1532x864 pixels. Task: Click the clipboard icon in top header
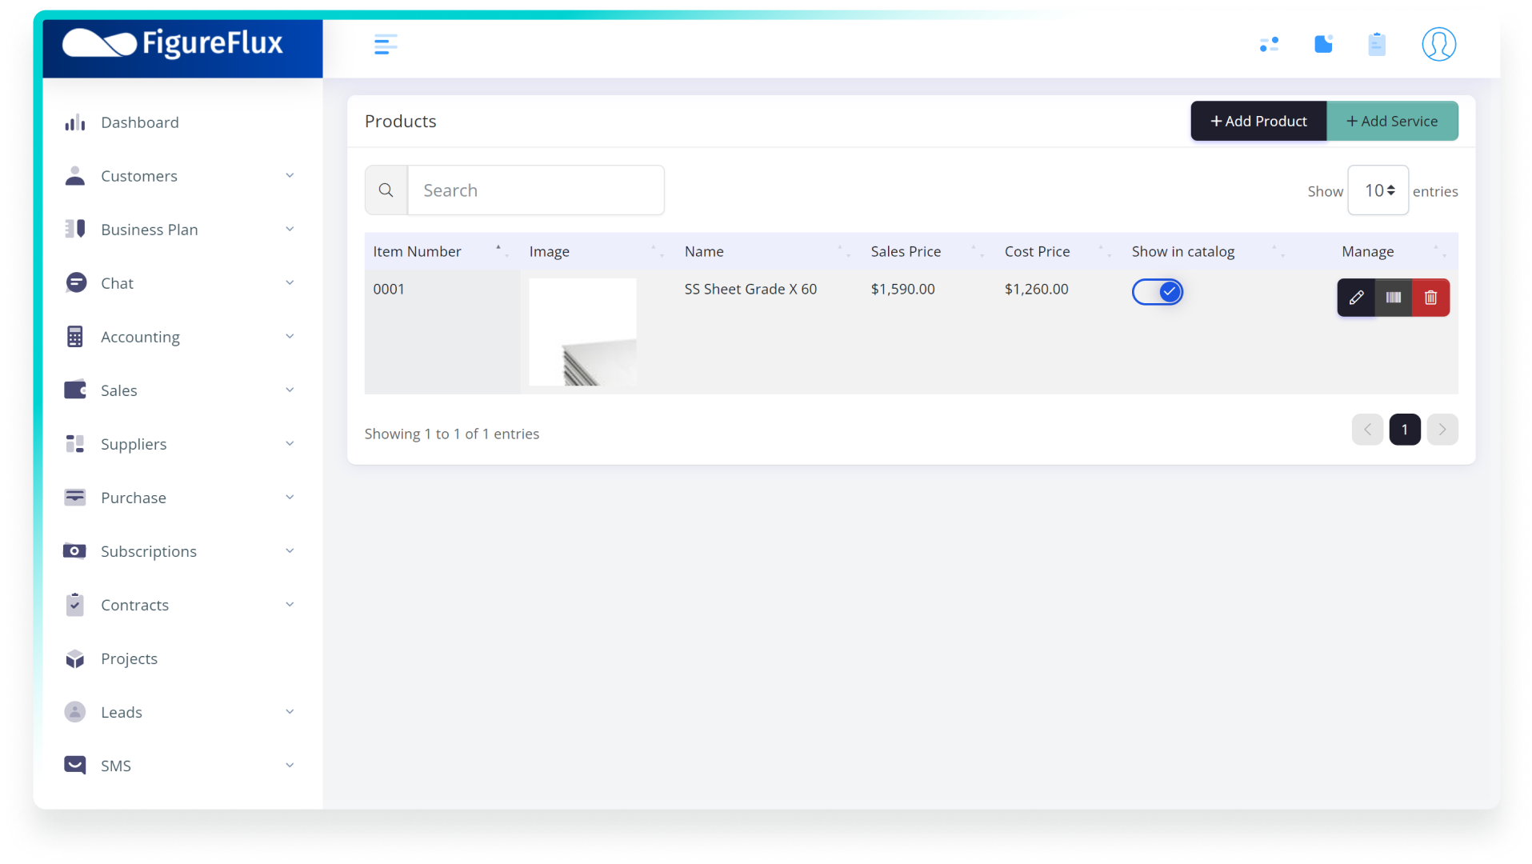pyautogui.click(x=1376, y=45)
